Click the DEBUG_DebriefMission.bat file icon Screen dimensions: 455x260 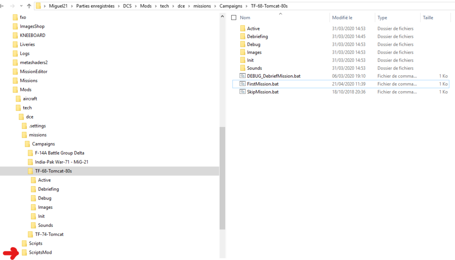coord(243,76)
